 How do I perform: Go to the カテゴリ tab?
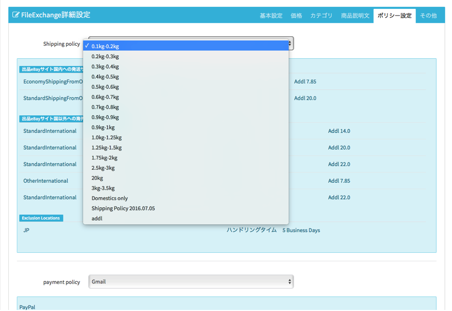tap(321, 16)
